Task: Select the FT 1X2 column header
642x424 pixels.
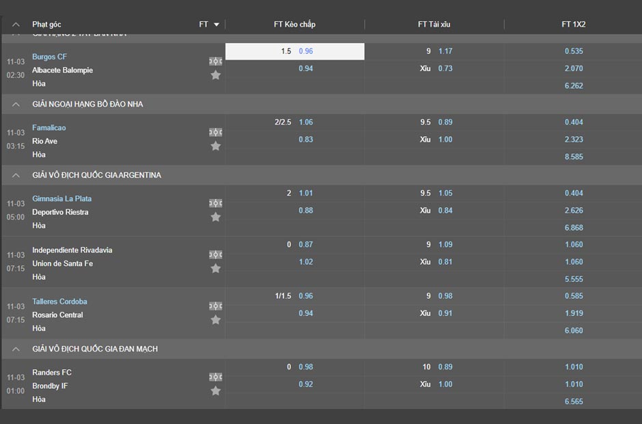Action: [x=574, y=25]
